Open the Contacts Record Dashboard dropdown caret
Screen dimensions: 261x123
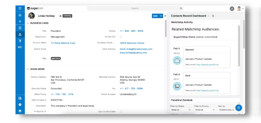click(208, 16)
